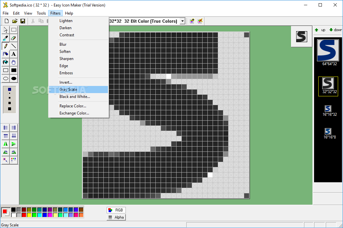Click the Save floppy disk icon
The width and height of the screenshot is (343, 228).
(x=23, y=21)
